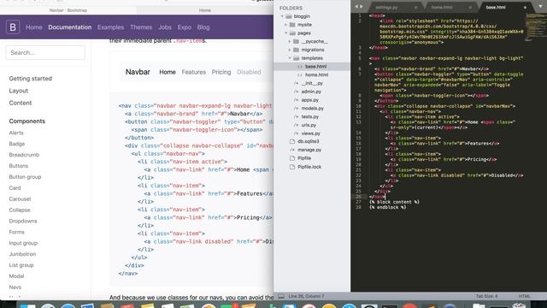Go to Input group component docs

click(23, 243)
